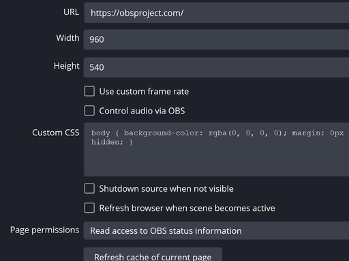Open the Page permissions dropdown
The image size is (349, 261).
(217, 230)
